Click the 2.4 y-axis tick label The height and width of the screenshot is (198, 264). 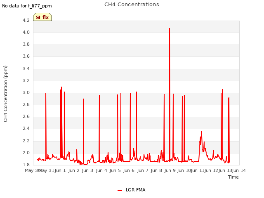[26, 128]
